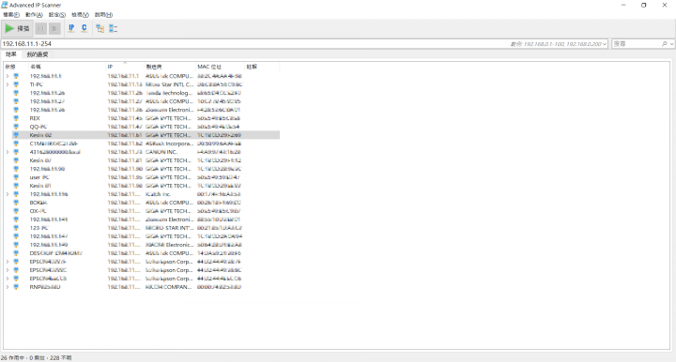Click the collapse all tree toolbar icon
This screenshot has width=676, height=362.
tap(113, 28)
